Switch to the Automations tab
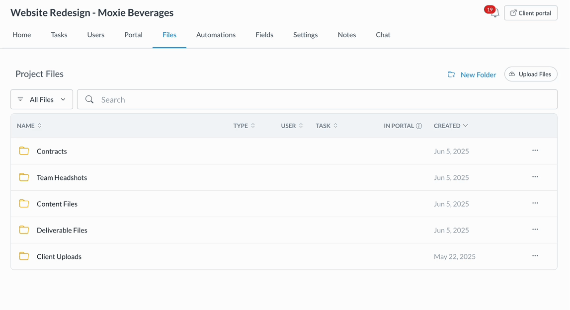 pos(216,35)
